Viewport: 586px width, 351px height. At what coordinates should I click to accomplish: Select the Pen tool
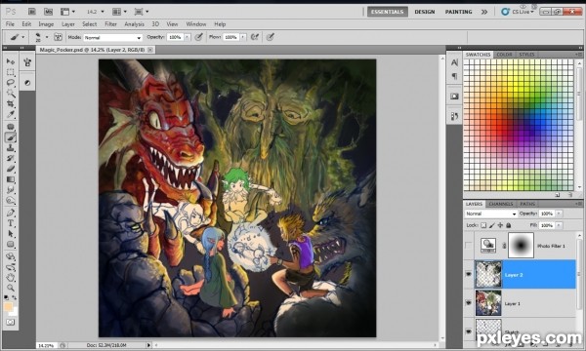coord(11,213)
